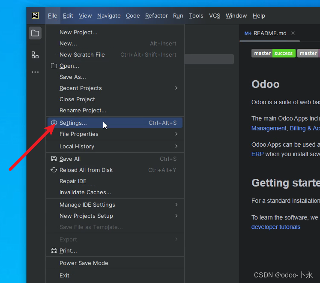Follow the Billing & Ac link
Viewport: 320px width, 283px height.
coord(305,128)
